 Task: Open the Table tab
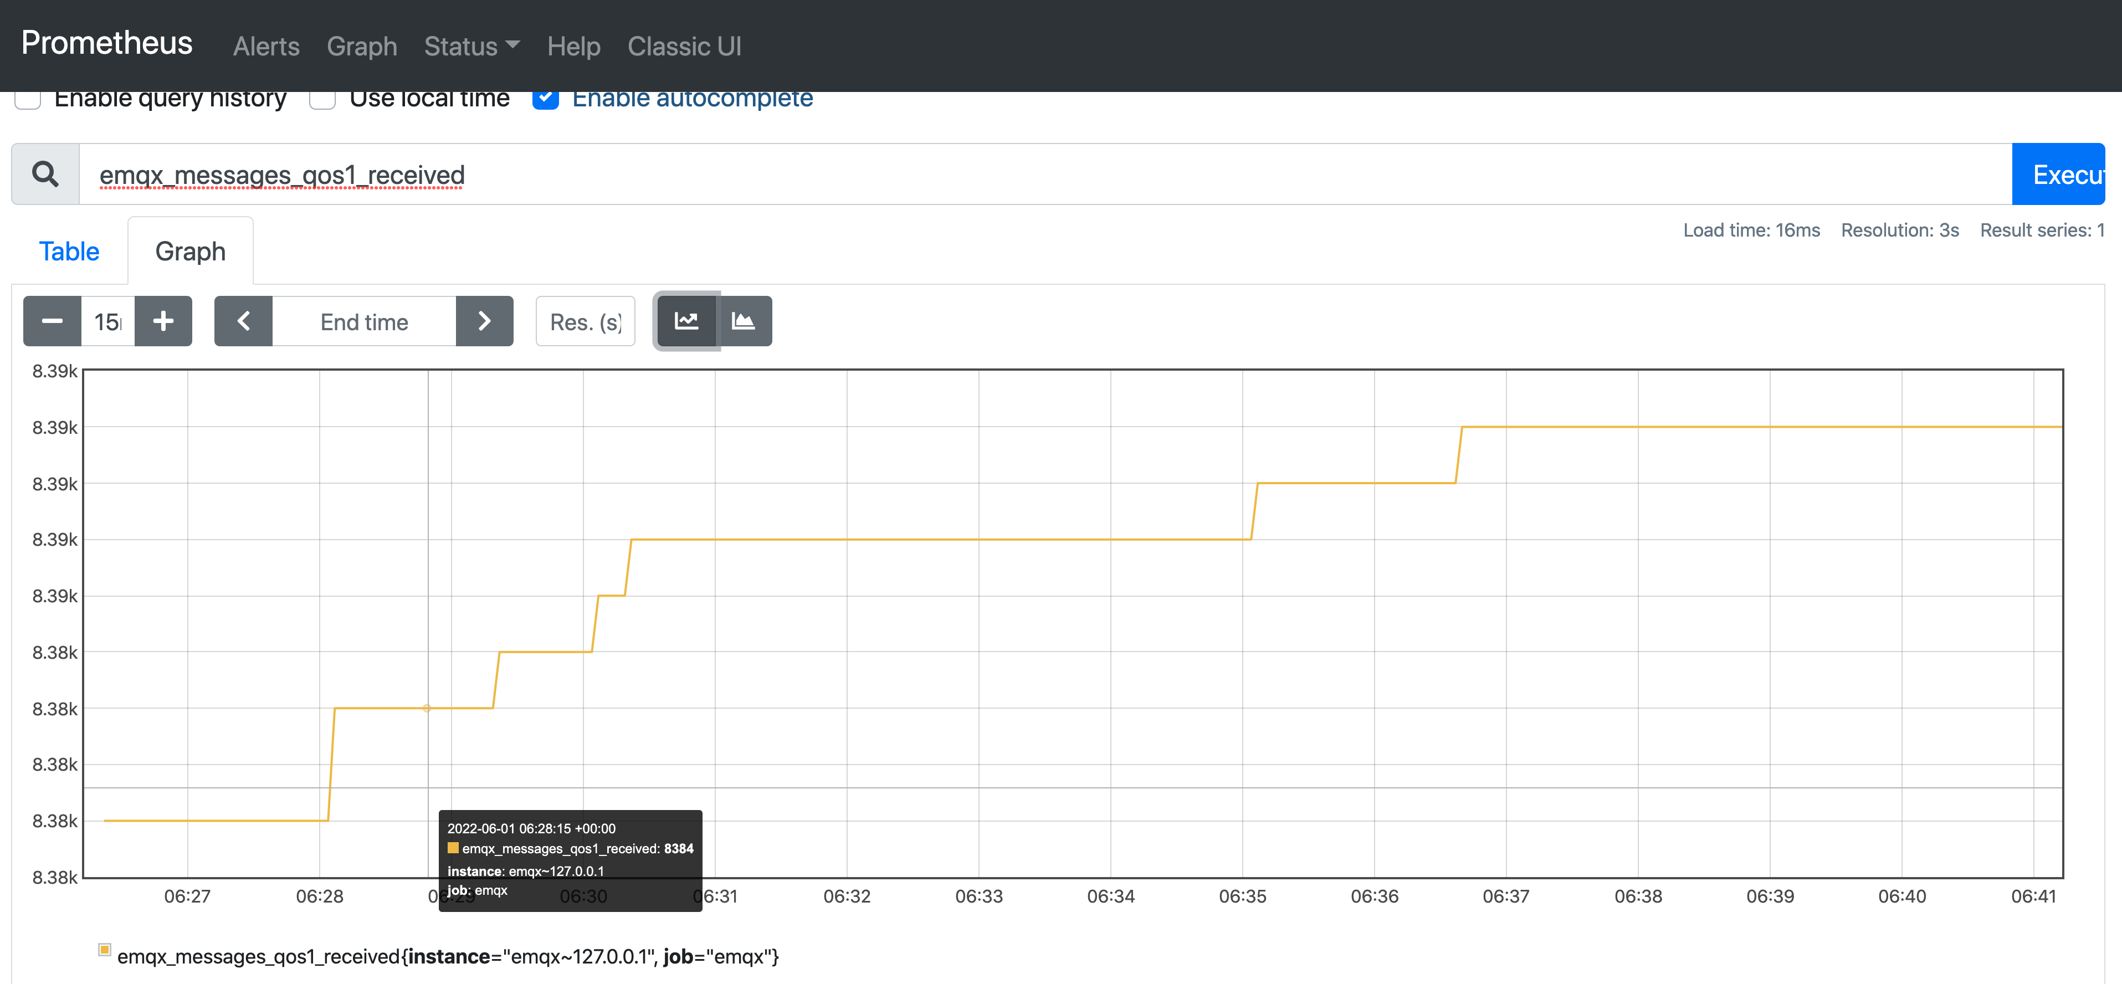[69, 251]
